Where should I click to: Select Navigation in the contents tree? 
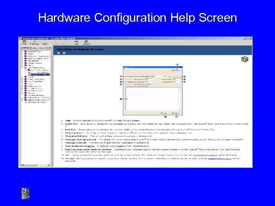click(x=33, y=61)
